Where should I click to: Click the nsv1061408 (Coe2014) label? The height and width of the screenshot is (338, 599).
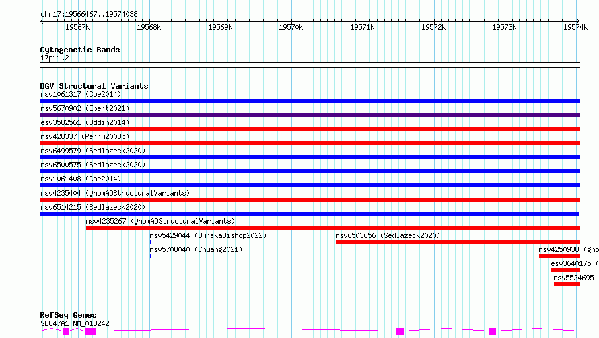coord(81,179)
